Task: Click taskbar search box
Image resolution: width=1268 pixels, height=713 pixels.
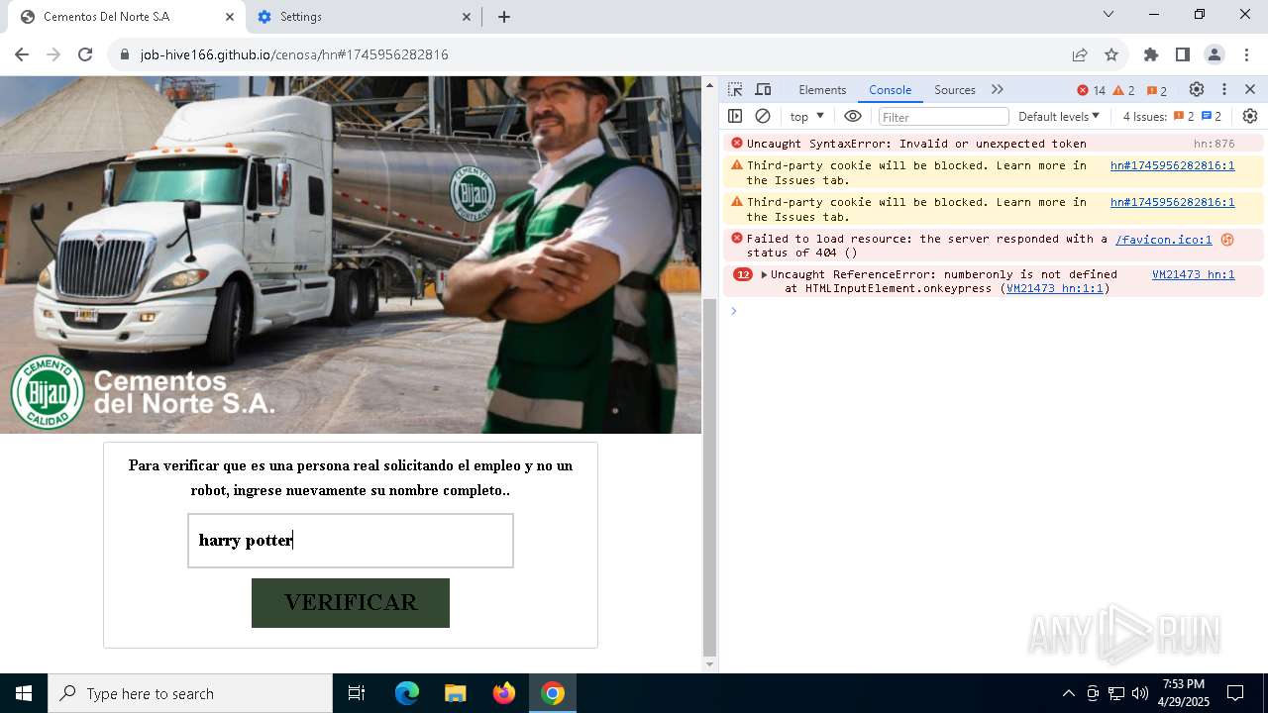Action: tap(190, 693)
